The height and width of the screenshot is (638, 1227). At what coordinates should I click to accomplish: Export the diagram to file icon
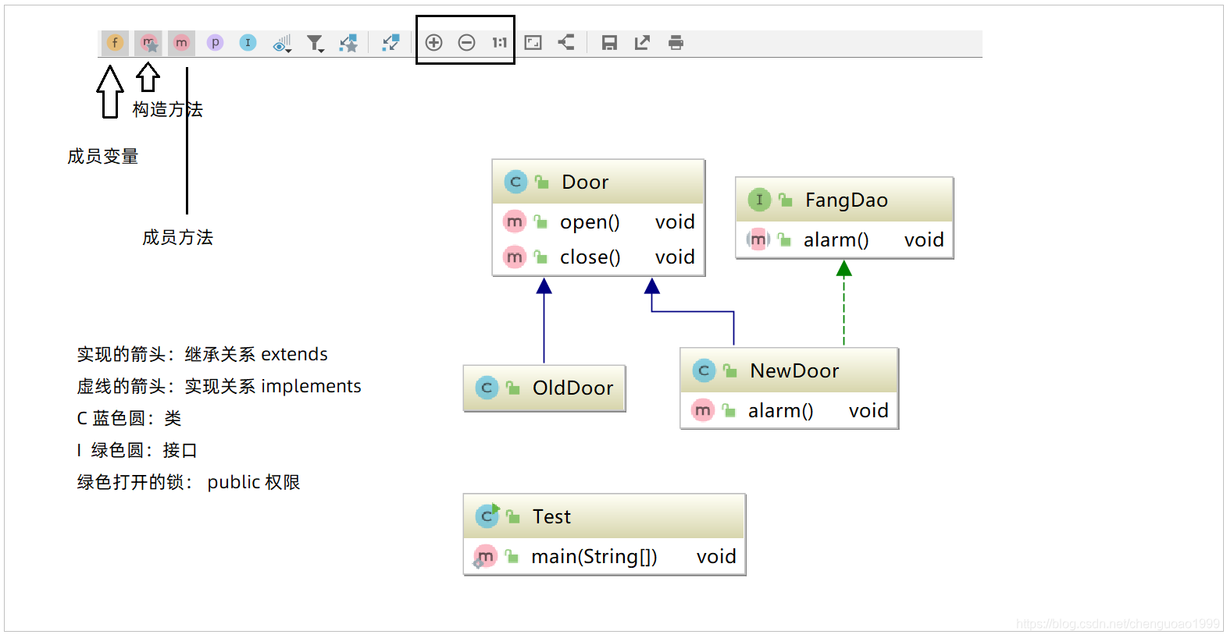point(642,43)
